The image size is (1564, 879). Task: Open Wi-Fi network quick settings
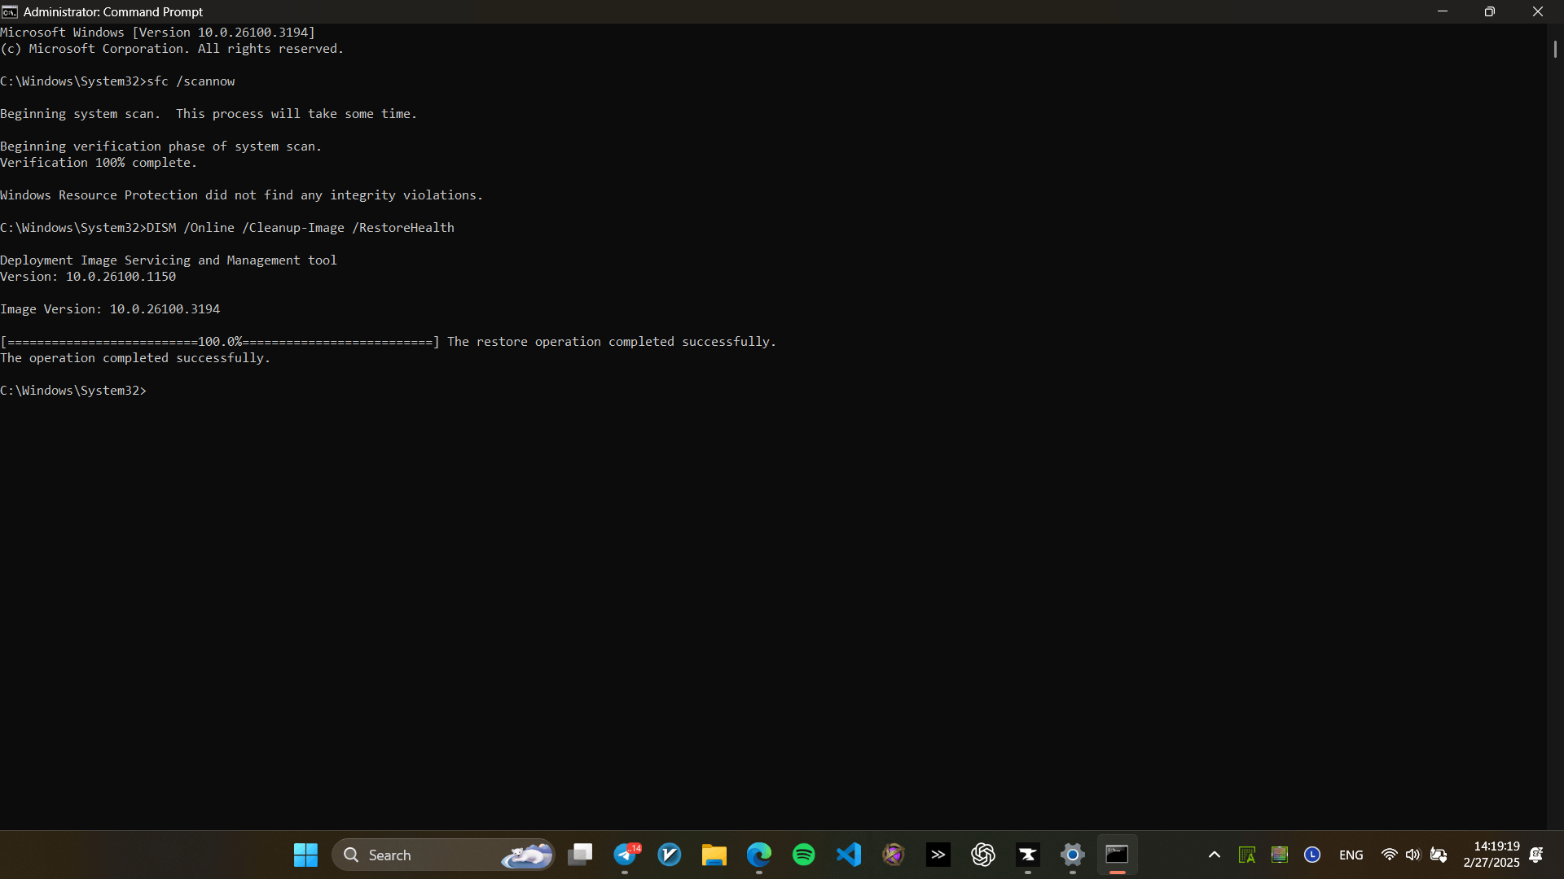(1390, 855)
